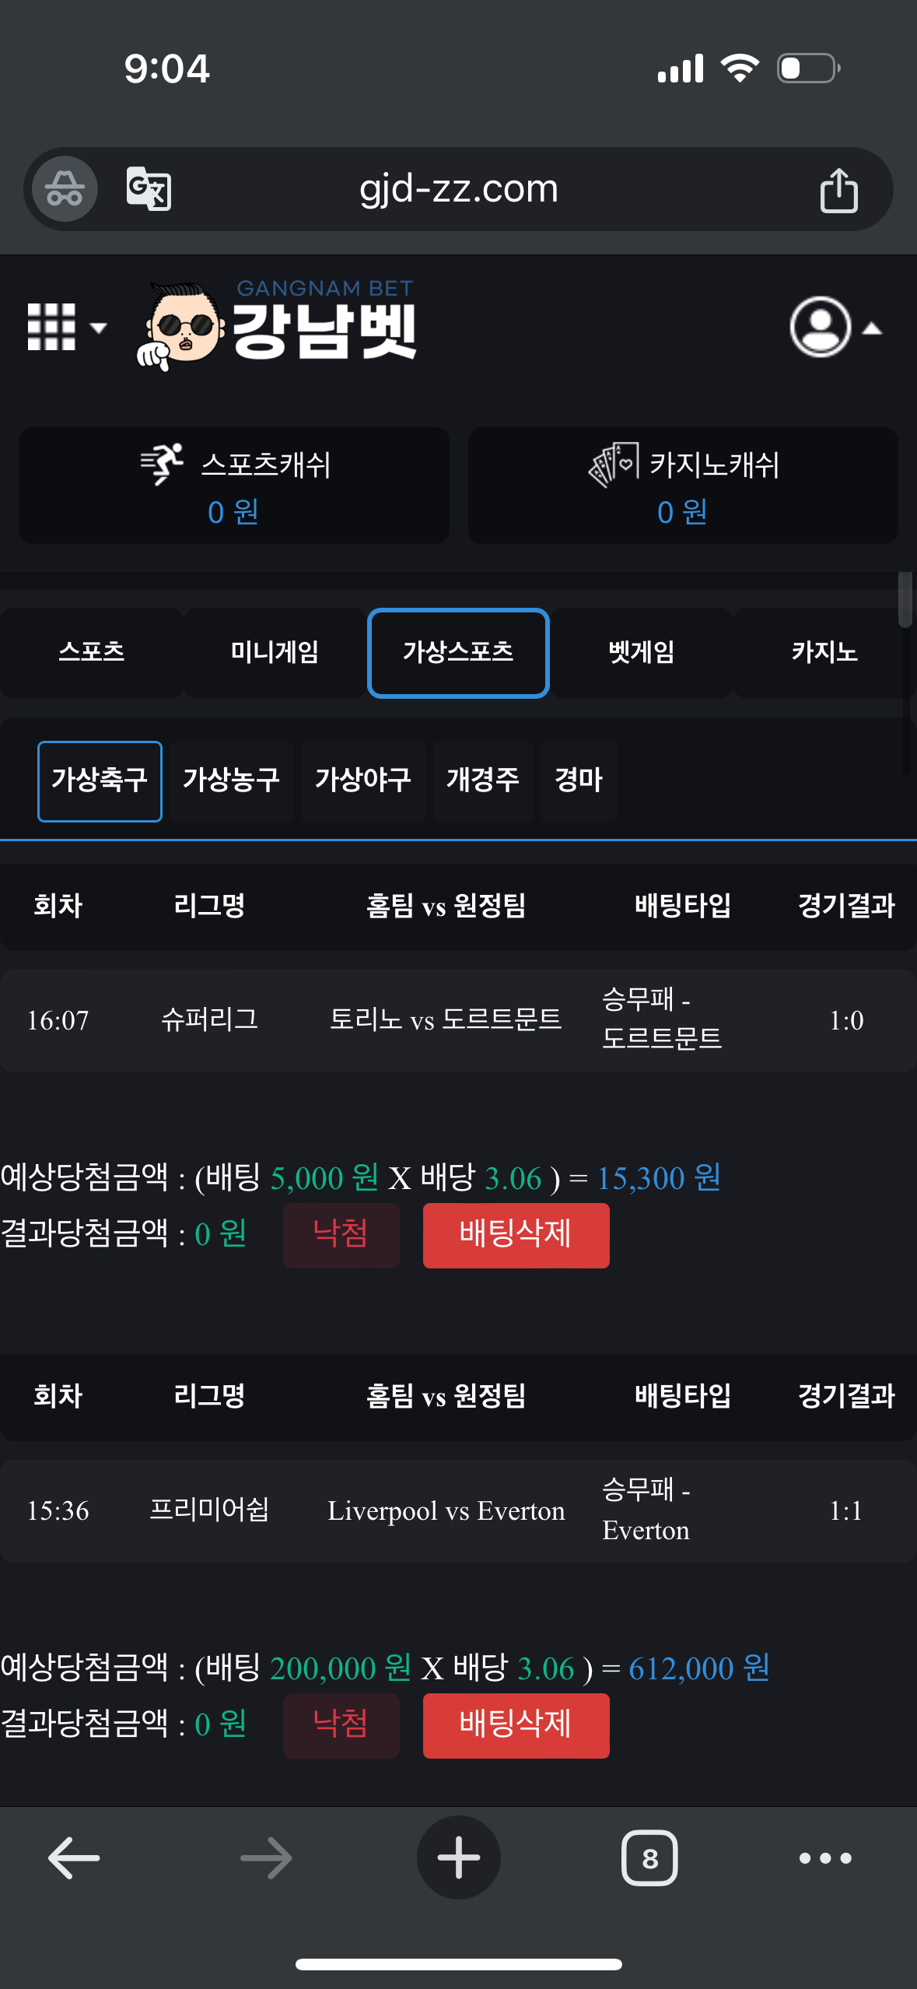
Task: Tap the incognito mode icon
Action: click(65, 188)
